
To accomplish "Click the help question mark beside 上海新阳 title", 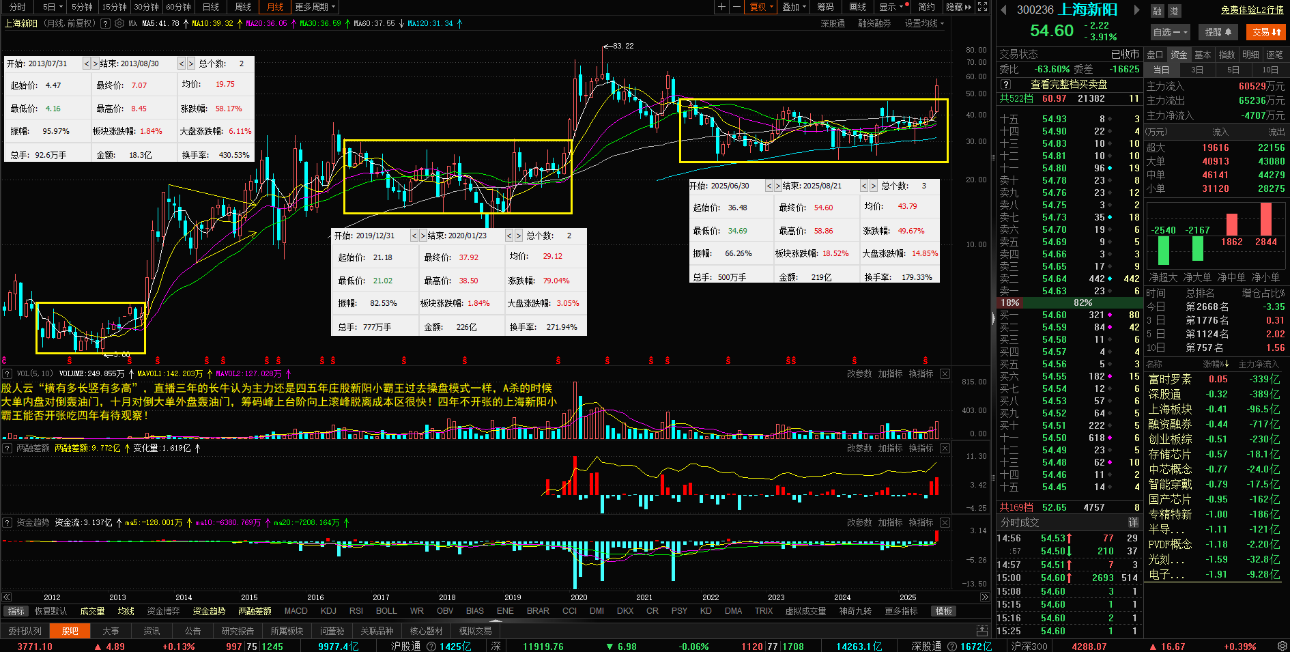I will coord(105,23).
